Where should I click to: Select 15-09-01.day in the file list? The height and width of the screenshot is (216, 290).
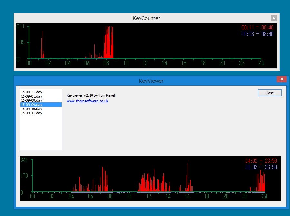tap(41, 96)
